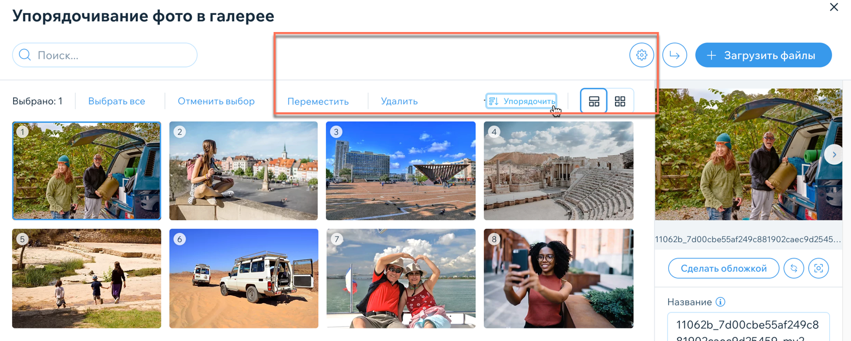This screenshot has width=851, height=341.
Task: Click Выбрать все link
Action: (x=117, y=101)
